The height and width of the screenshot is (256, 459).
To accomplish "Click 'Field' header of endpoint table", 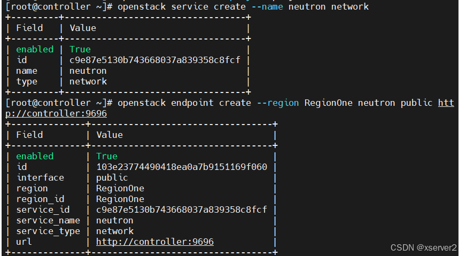I will (29, 135).
